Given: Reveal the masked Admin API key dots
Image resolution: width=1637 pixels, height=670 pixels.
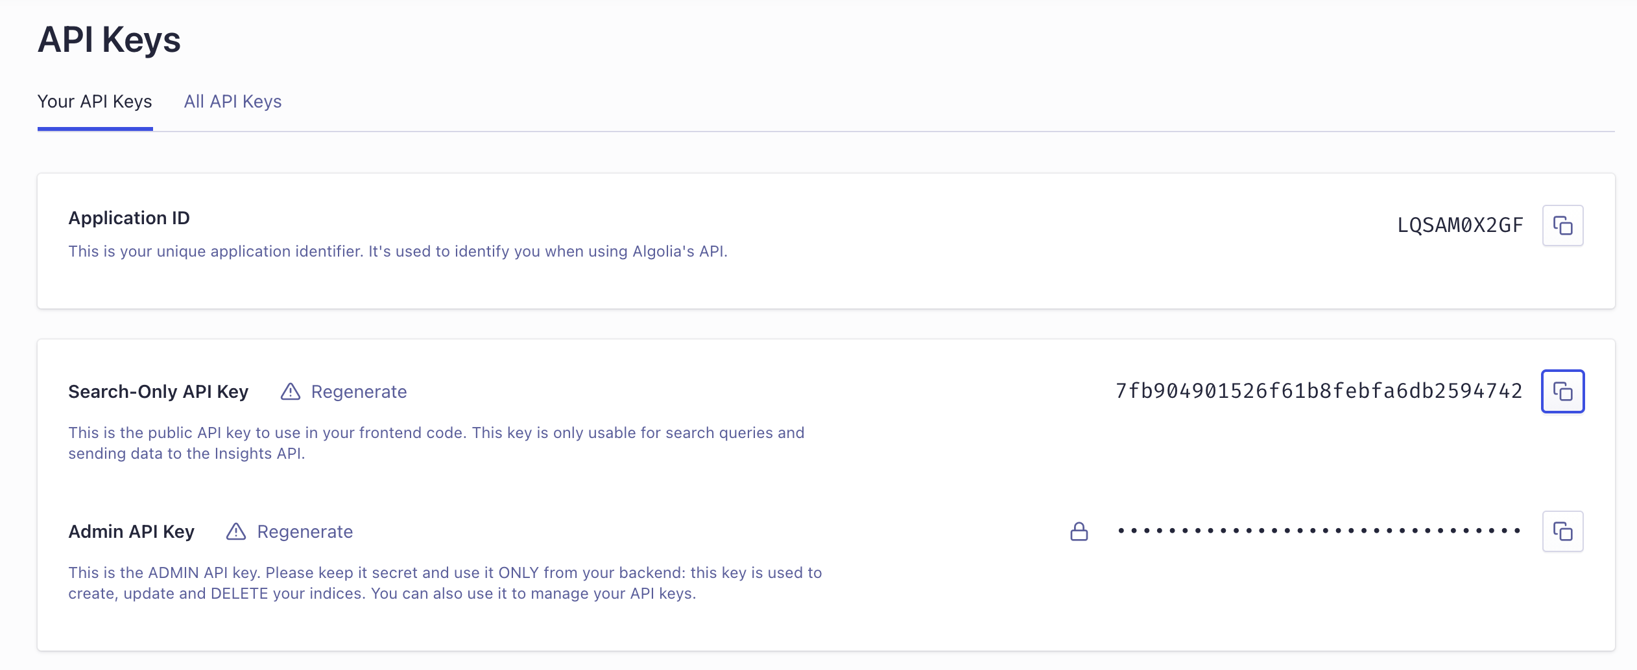Looking at the screenshot, I should 1319,531.
